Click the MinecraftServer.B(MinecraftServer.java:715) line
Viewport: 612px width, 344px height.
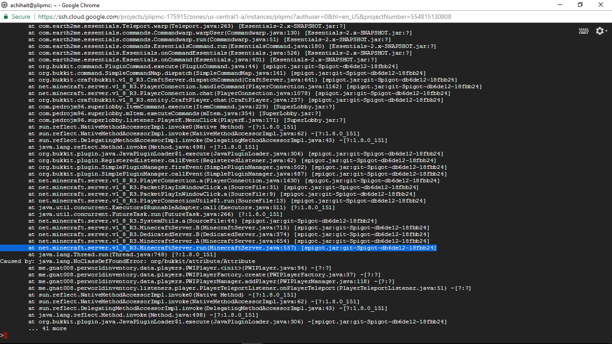tap(228, 228)
